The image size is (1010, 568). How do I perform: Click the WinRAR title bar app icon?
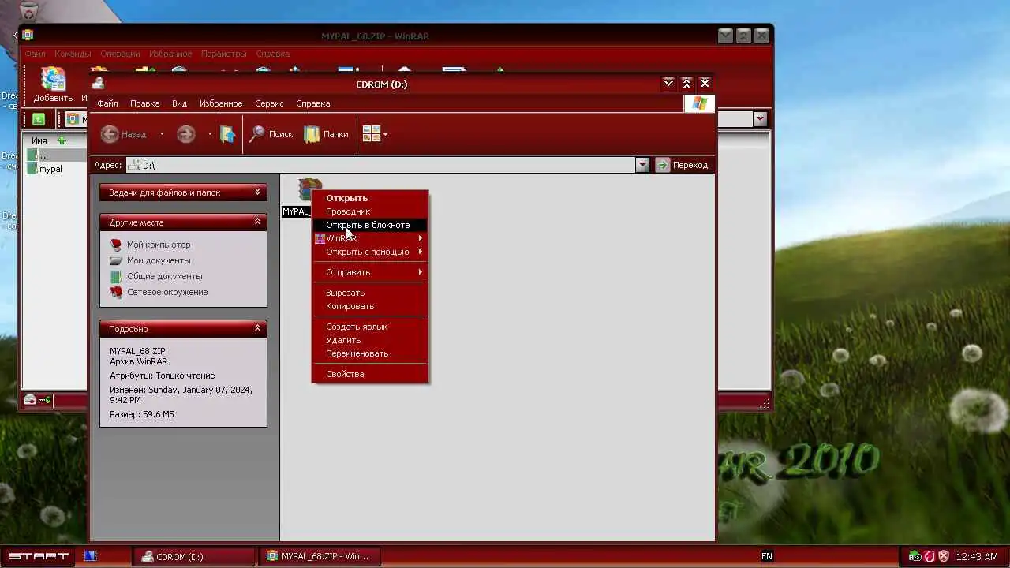(x=28, y=35)
